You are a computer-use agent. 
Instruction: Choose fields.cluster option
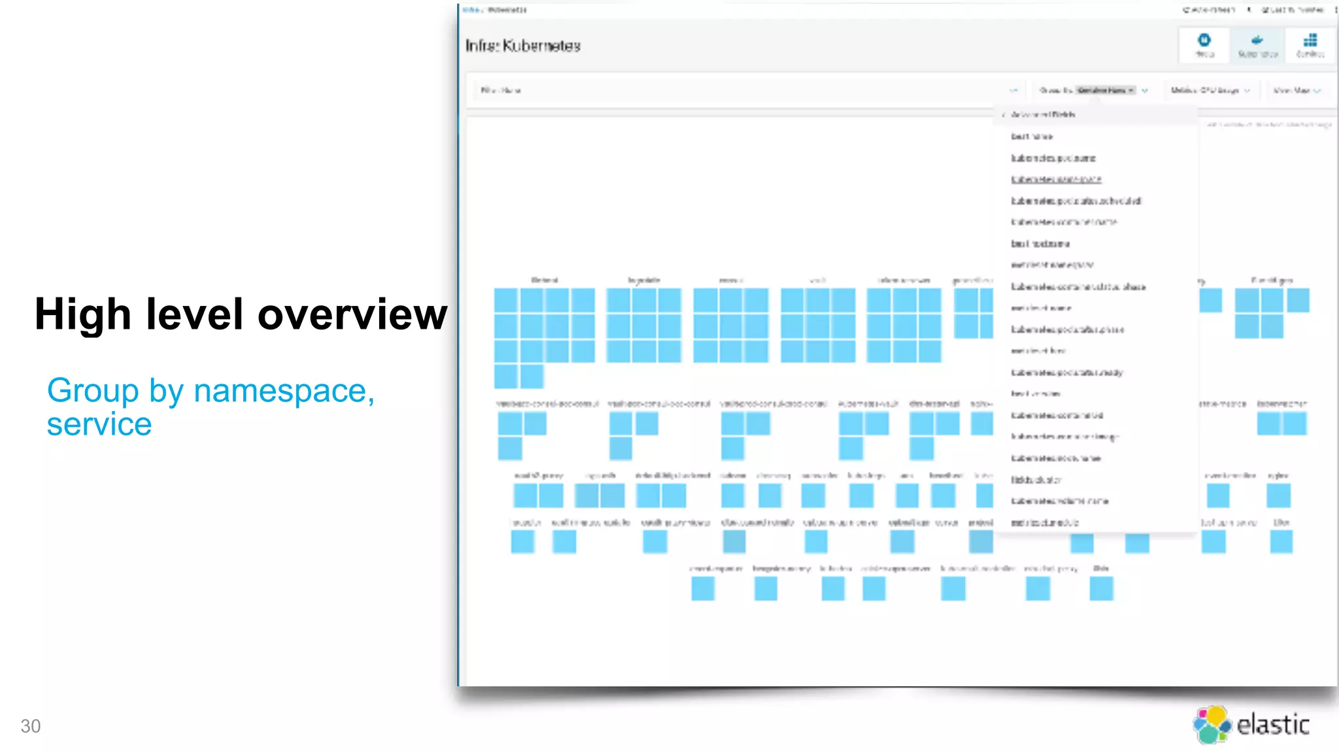click(1036, 480)
